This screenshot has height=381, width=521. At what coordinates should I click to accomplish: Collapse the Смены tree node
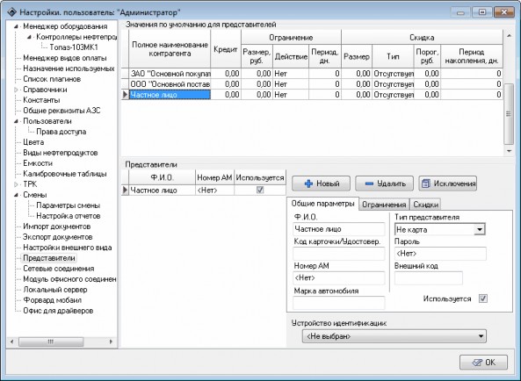[x=16, y=195]
